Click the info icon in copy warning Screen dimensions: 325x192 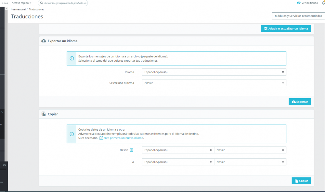pos(72,134)
